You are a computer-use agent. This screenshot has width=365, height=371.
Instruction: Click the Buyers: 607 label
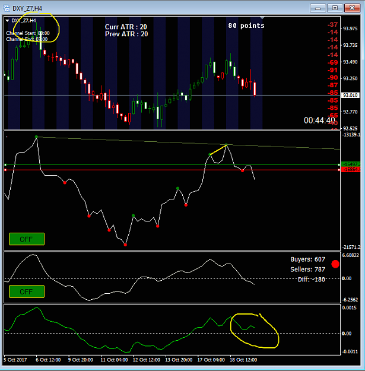click(x=308, y=259)
